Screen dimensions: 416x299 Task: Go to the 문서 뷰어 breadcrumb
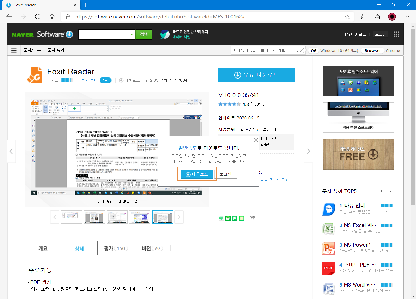[x=56, y=50]
